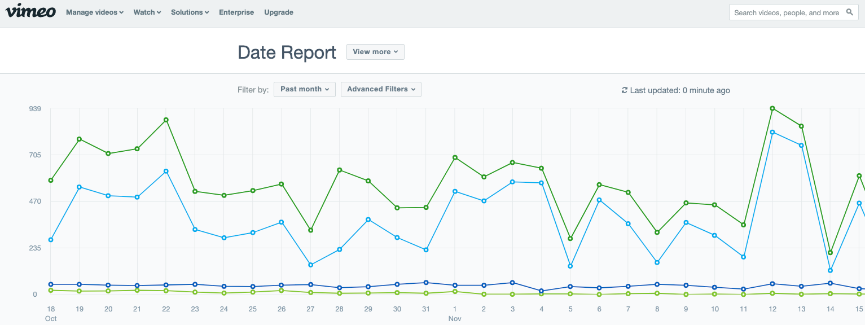Select the dark green point on Oct 18

point(51,181)
